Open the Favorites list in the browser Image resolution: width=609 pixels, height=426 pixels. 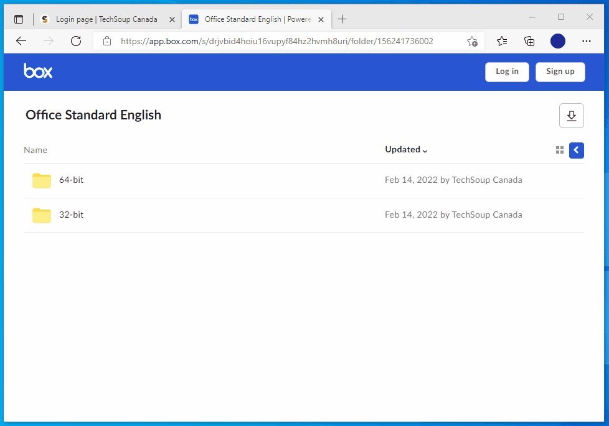[502, 41]
